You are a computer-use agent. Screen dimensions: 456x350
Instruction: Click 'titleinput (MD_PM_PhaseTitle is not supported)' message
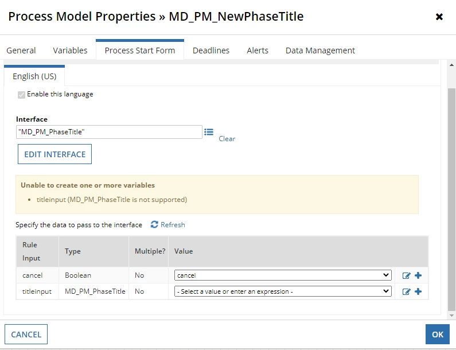tap(112, 200)
